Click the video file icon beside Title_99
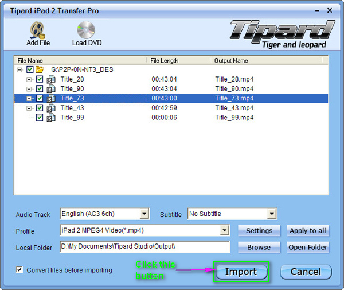The image size is (344, 290). pos(51,118)
